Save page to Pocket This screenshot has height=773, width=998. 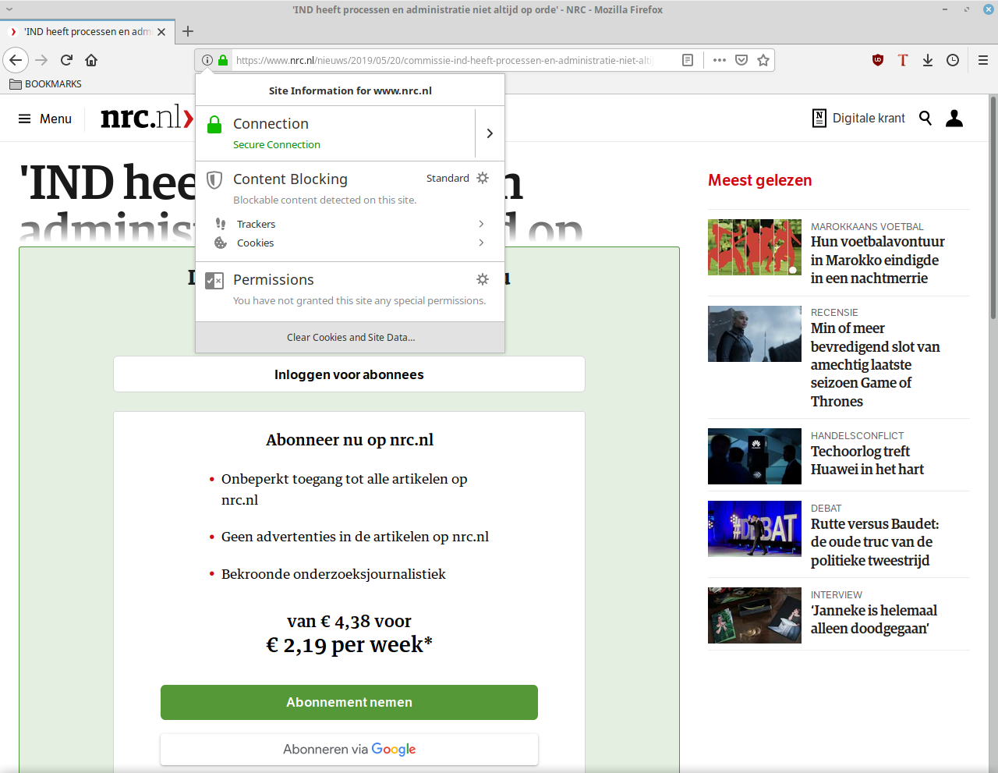[x=741, y=60]
